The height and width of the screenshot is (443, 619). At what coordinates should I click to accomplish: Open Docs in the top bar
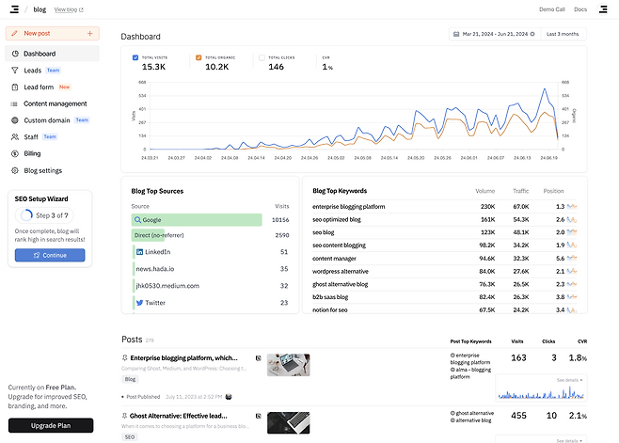[x=580, y=9]
